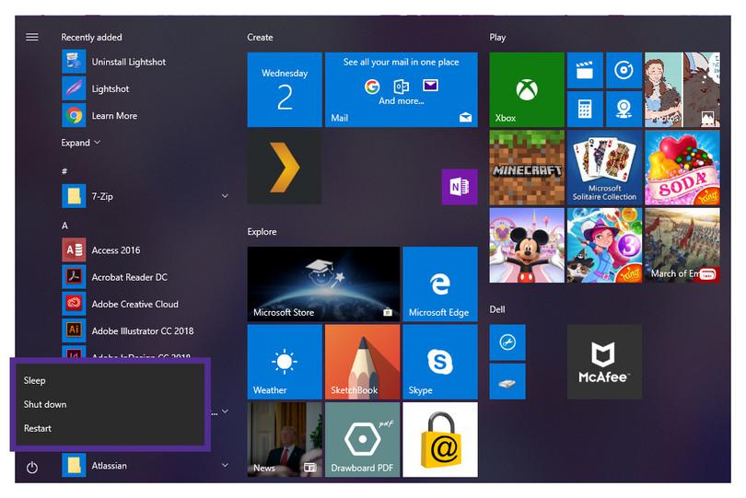Choose Shut down in power menu

click(x=111, y=404)
